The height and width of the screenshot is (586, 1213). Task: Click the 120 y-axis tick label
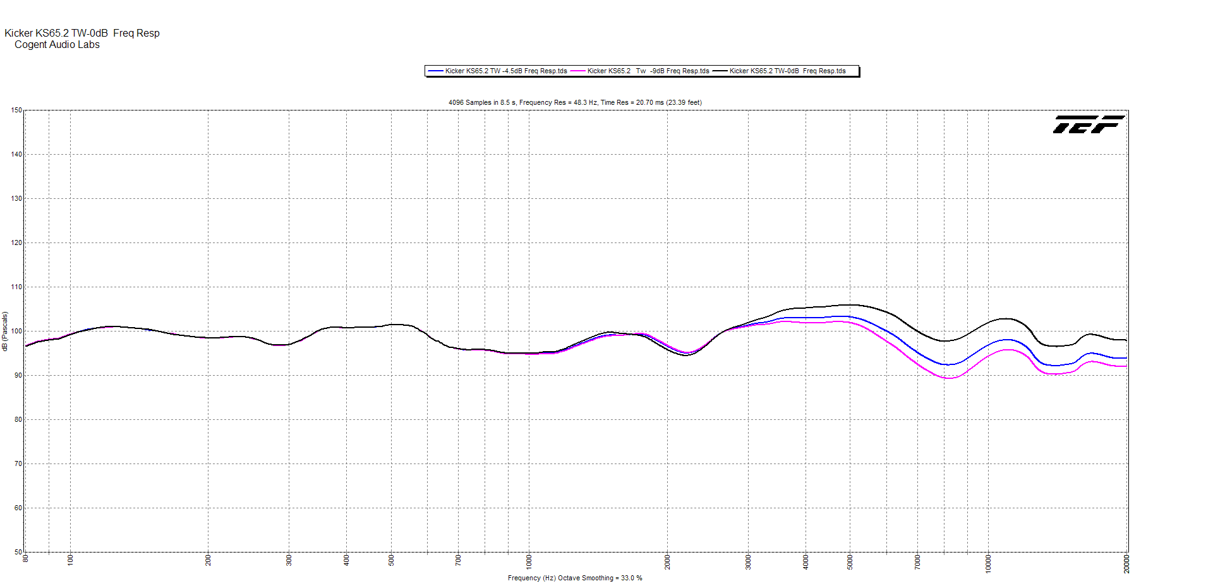tap(16, 242)
